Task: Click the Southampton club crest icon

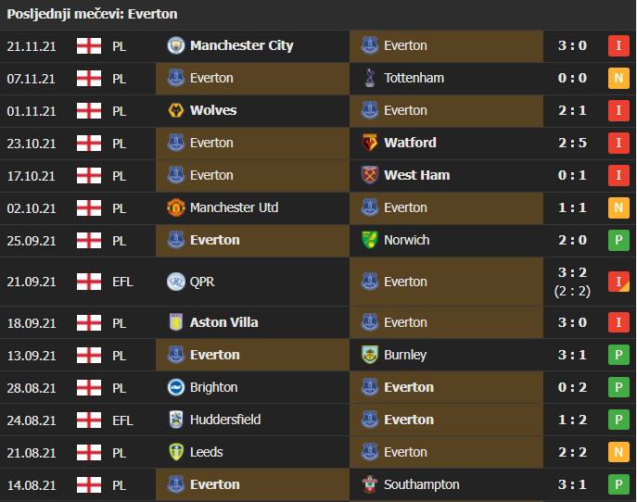Action: point(370,484)
